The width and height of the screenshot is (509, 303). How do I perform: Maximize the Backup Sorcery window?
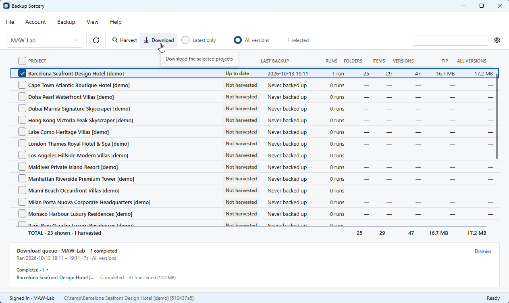point(482,6)
